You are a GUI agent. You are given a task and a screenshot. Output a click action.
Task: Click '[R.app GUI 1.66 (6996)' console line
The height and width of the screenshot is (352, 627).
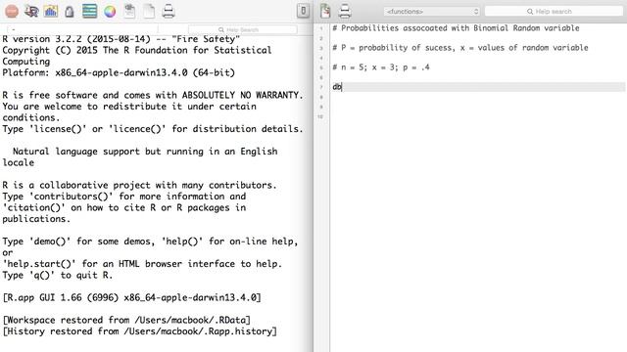pyautogui.click(x=131, y=297)
